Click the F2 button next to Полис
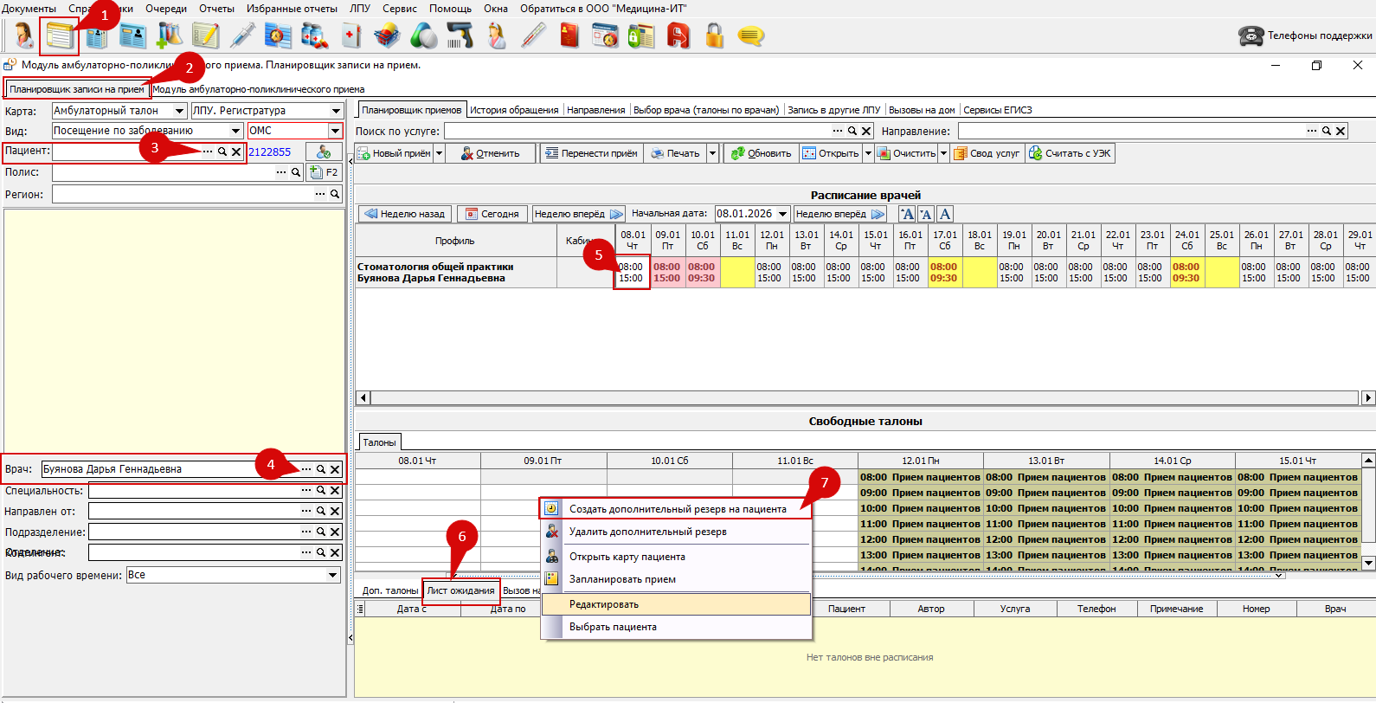This screenshot has width=1376, height=703. pyautogui.click(x=324, y=172)
